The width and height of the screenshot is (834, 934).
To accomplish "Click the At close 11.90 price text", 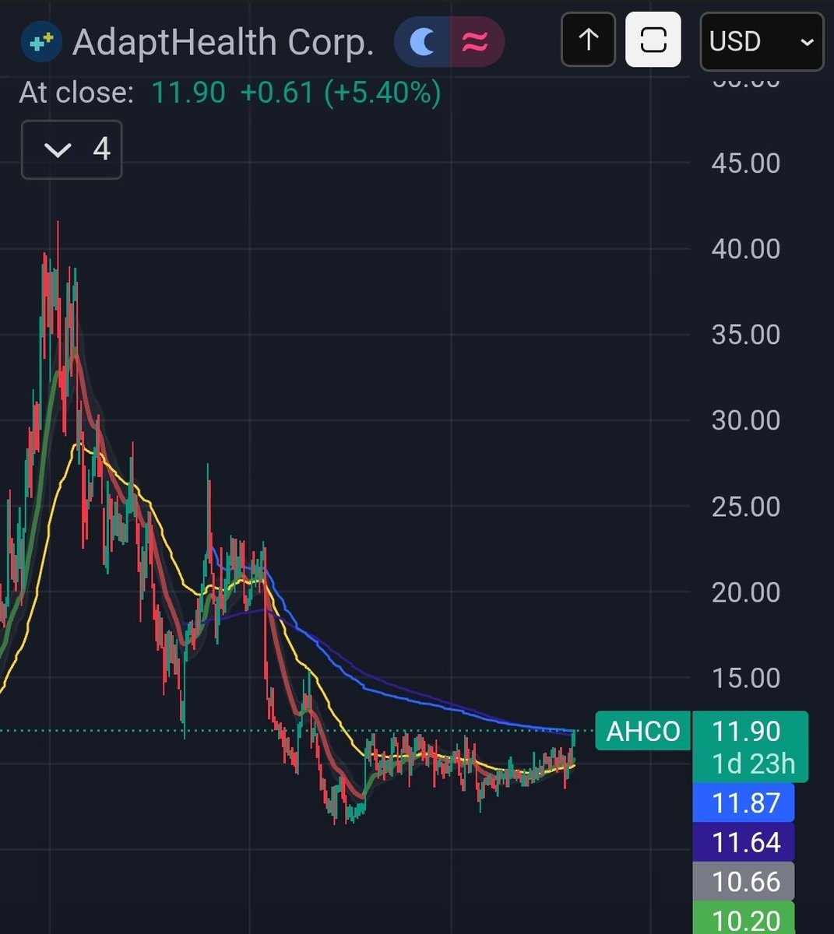I will click(x=122, y=93).
